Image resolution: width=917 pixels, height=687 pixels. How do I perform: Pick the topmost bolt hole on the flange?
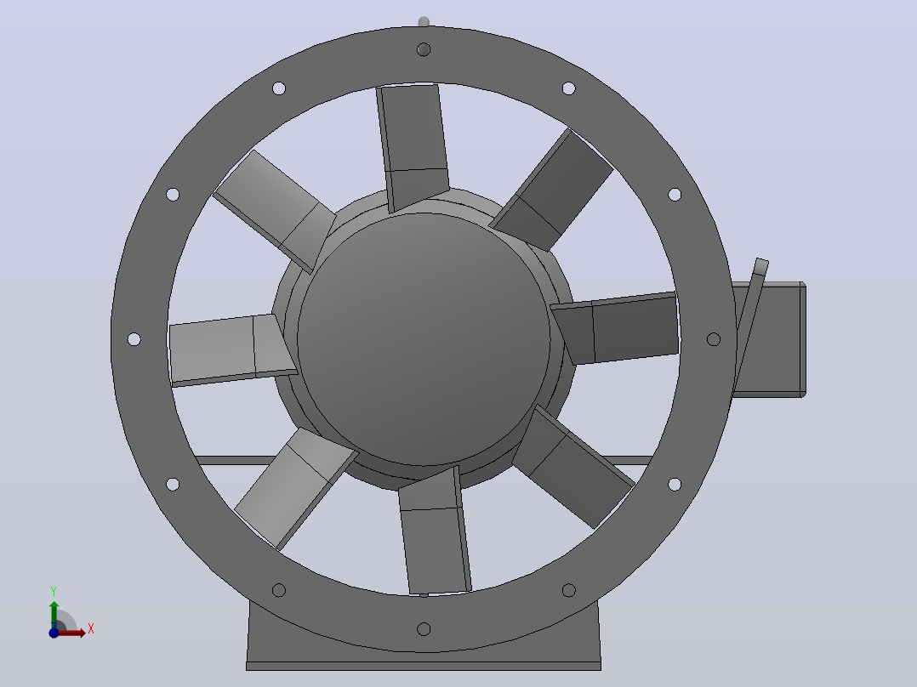click(424, 49)
